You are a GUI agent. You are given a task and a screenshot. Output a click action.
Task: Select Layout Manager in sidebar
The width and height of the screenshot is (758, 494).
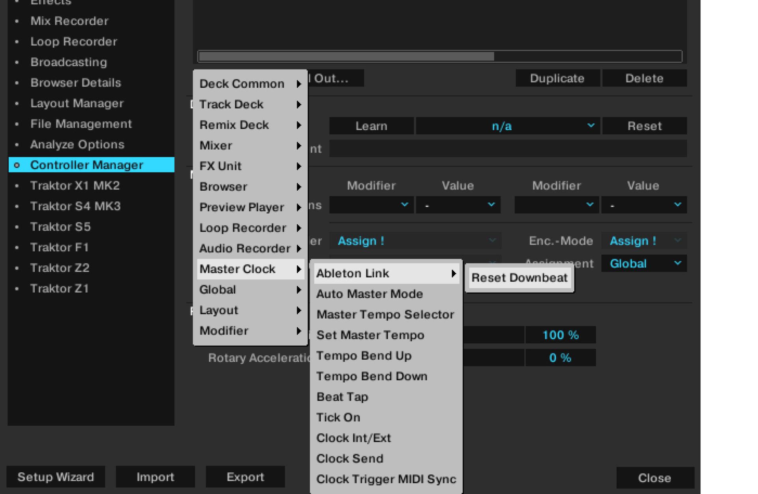[x=91, y=103]
